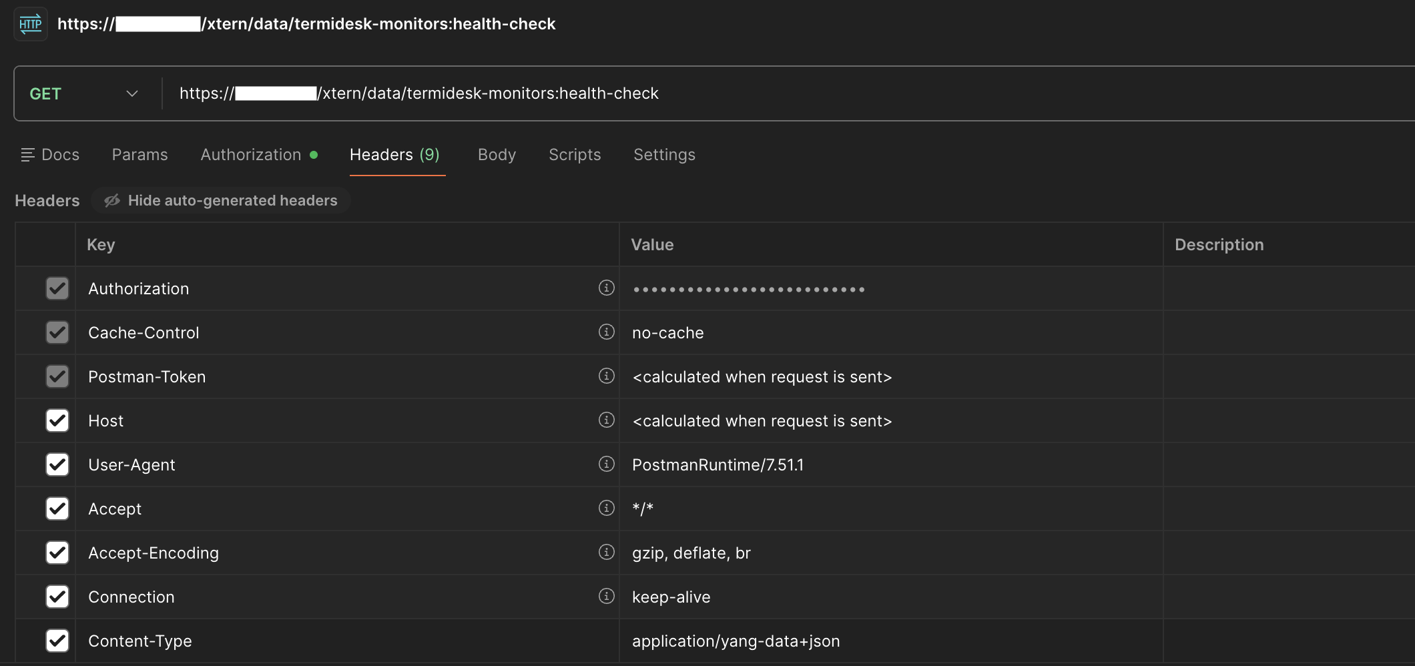The width and height of the screenshot is (1415, 666).
Task: Toggle the Content-Type header checkbox
Action: click(57, 641)
